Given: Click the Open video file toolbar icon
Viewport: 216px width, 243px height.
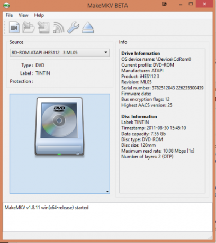Looking at the screenshot, I should [x=14, y=27].
